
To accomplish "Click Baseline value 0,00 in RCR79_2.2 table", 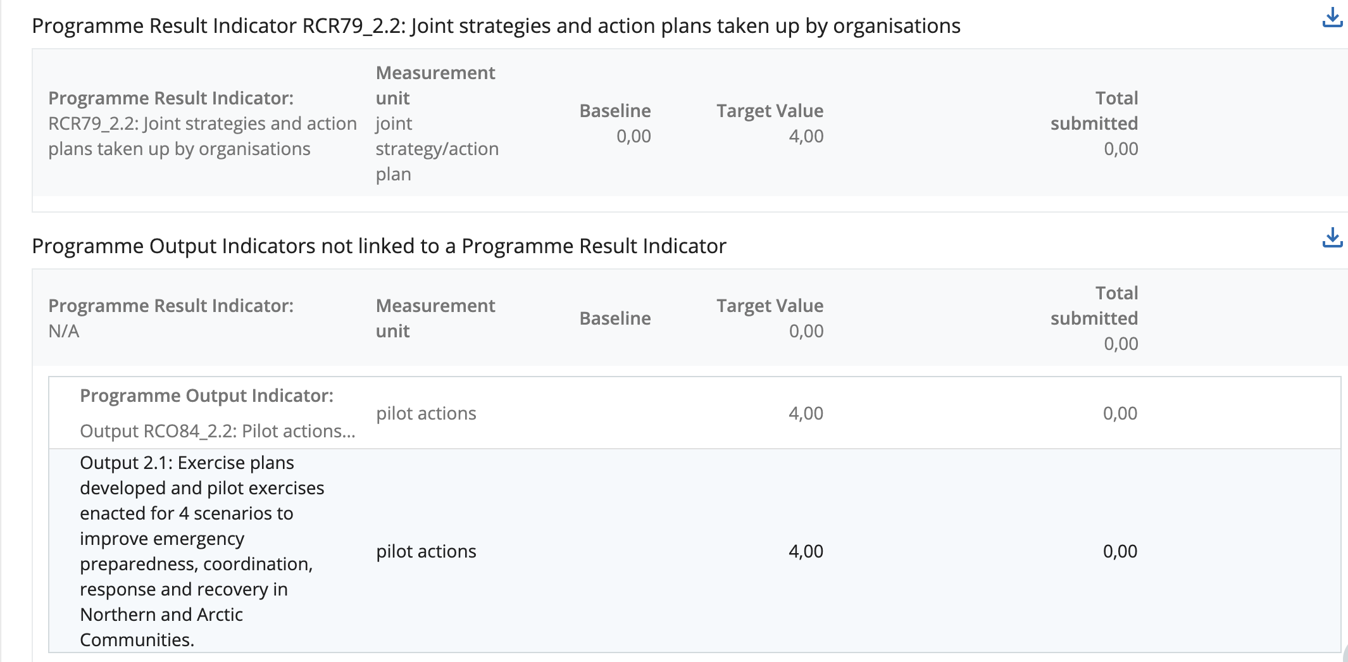I will [633, 136].
